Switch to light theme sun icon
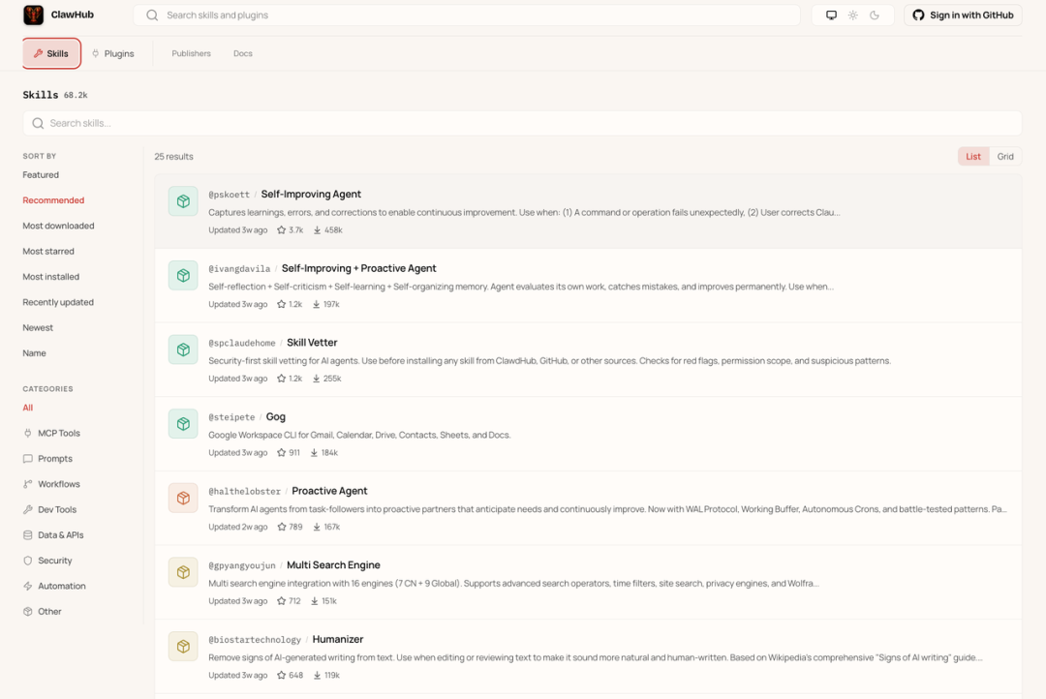 852,15
